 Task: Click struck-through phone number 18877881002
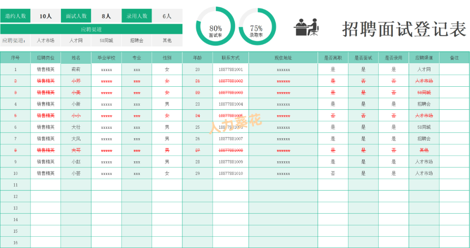(231, 81)
